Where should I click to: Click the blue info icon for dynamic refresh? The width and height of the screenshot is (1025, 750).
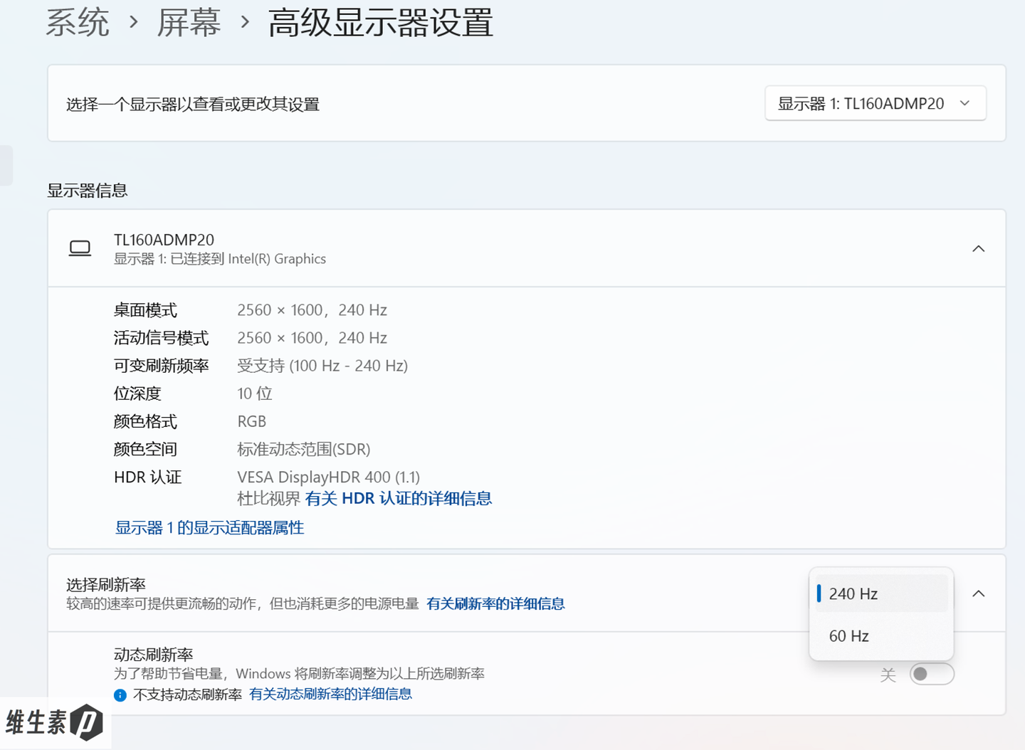(120, 695)
